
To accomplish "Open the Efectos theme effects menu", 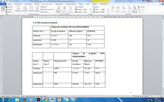I will 9,12.
